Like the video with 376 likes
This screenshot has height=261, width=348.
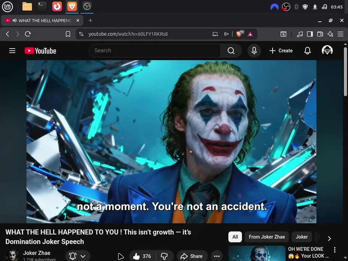pos(142,256)
